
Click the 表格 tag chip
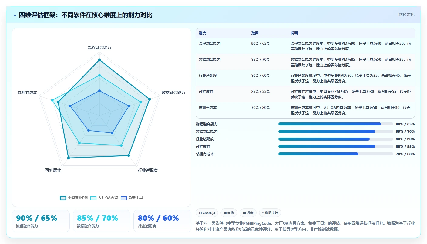(x=229, y=213)
